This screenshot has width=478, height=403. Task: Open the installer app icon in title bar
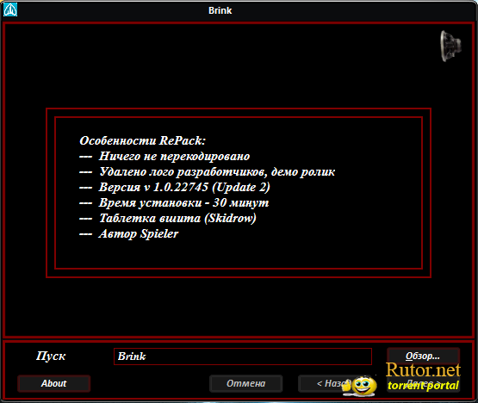[10, 9]
